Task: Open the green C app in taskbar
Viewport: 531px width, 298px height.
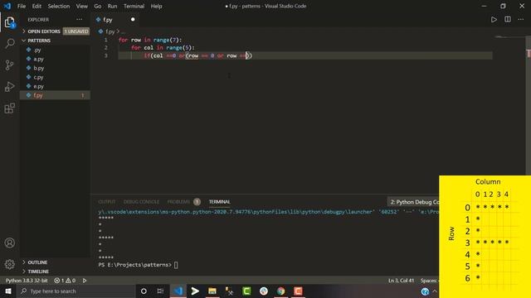Action: pyautogui.click(x=246, y=291)
